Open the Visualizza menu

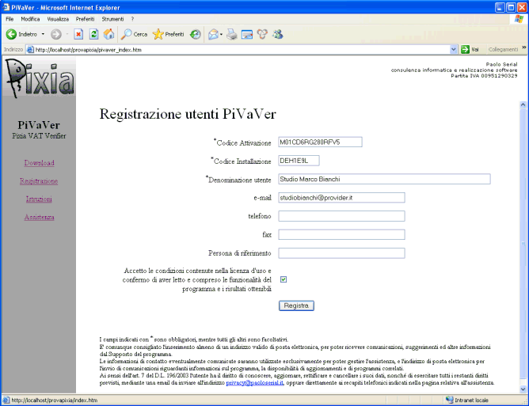coord(58,19)
